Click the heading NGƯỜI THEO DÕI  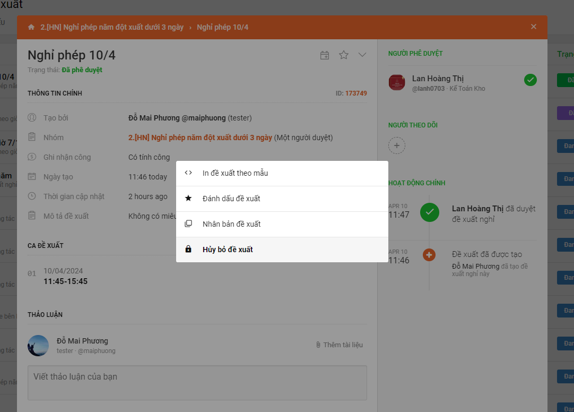pos(413,125)
